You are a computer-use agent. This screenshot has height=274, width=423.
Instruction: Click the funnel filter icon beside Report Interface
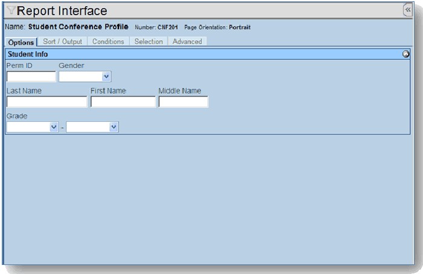pyautogui.click(x=11, y=10)
